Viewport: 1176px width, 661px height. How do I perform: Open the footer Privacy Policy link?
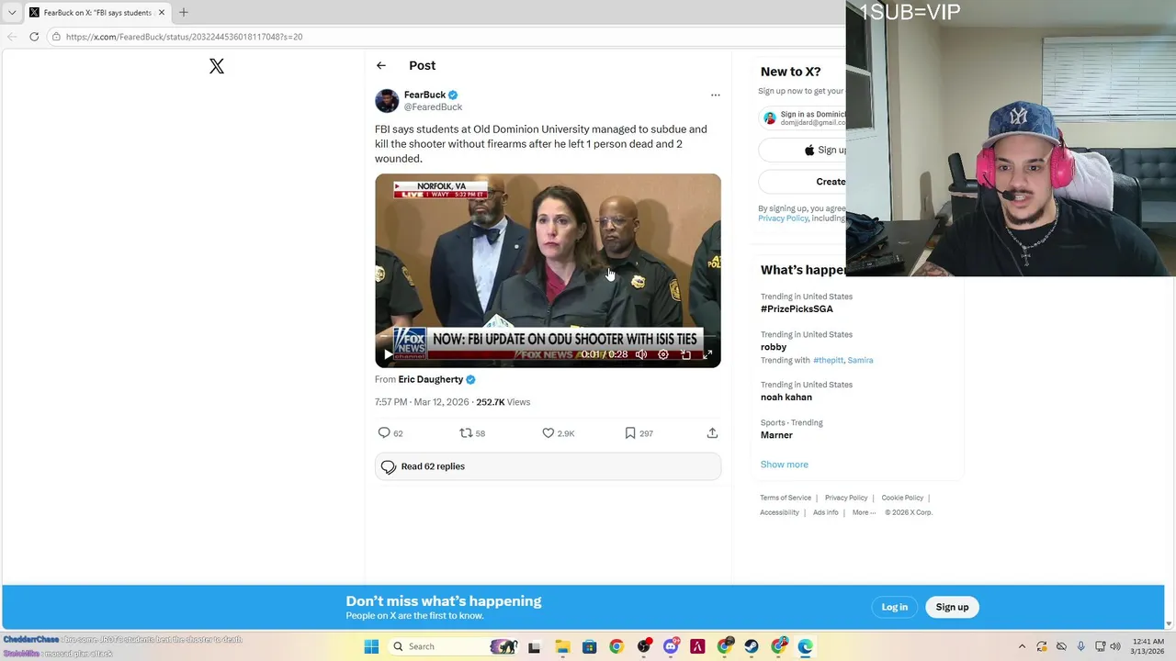pos(846,498)
